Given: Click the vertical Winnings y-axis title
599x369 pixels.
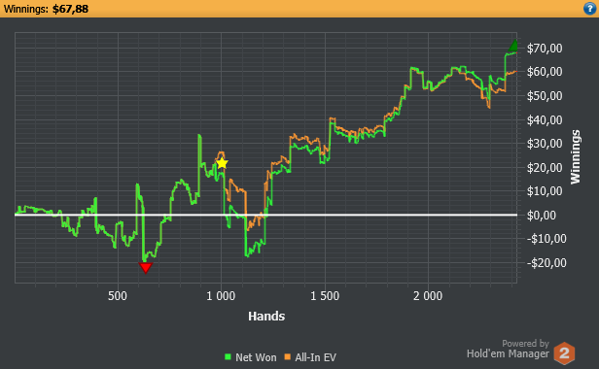Looking at the screenshot, I should pyautogui.click(x=575, y=157).
